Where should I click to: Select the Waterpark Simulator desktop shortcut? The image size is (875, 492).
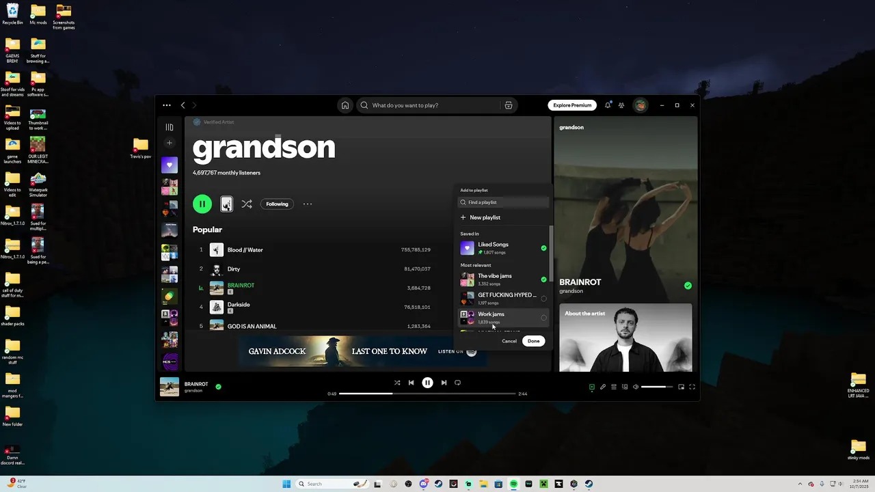click(38, 184)
